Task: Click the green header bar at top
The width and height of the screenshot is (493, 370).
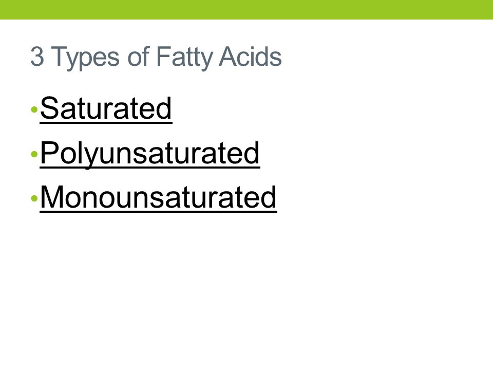Action: 246,9
